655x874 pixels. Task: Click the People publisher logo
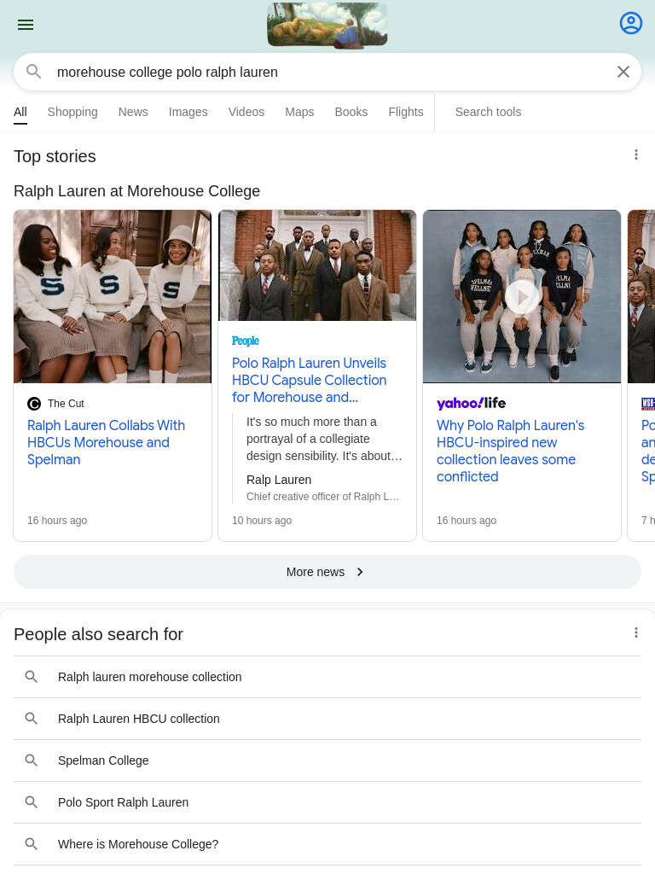pyautogui.click(x=246, y=341)
